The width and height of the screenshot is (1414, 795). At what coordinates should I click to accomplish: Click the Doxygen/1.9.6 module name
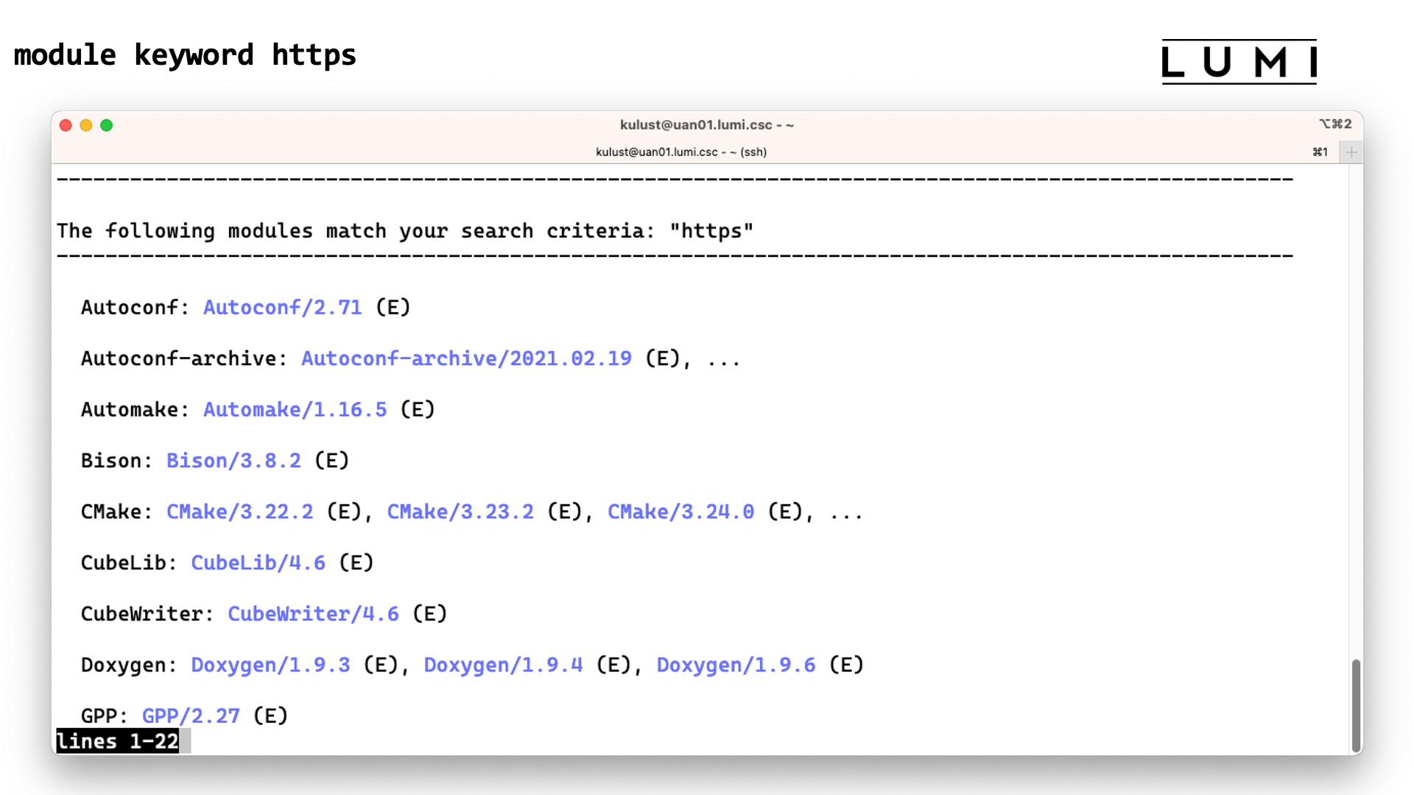click(736, 665)
